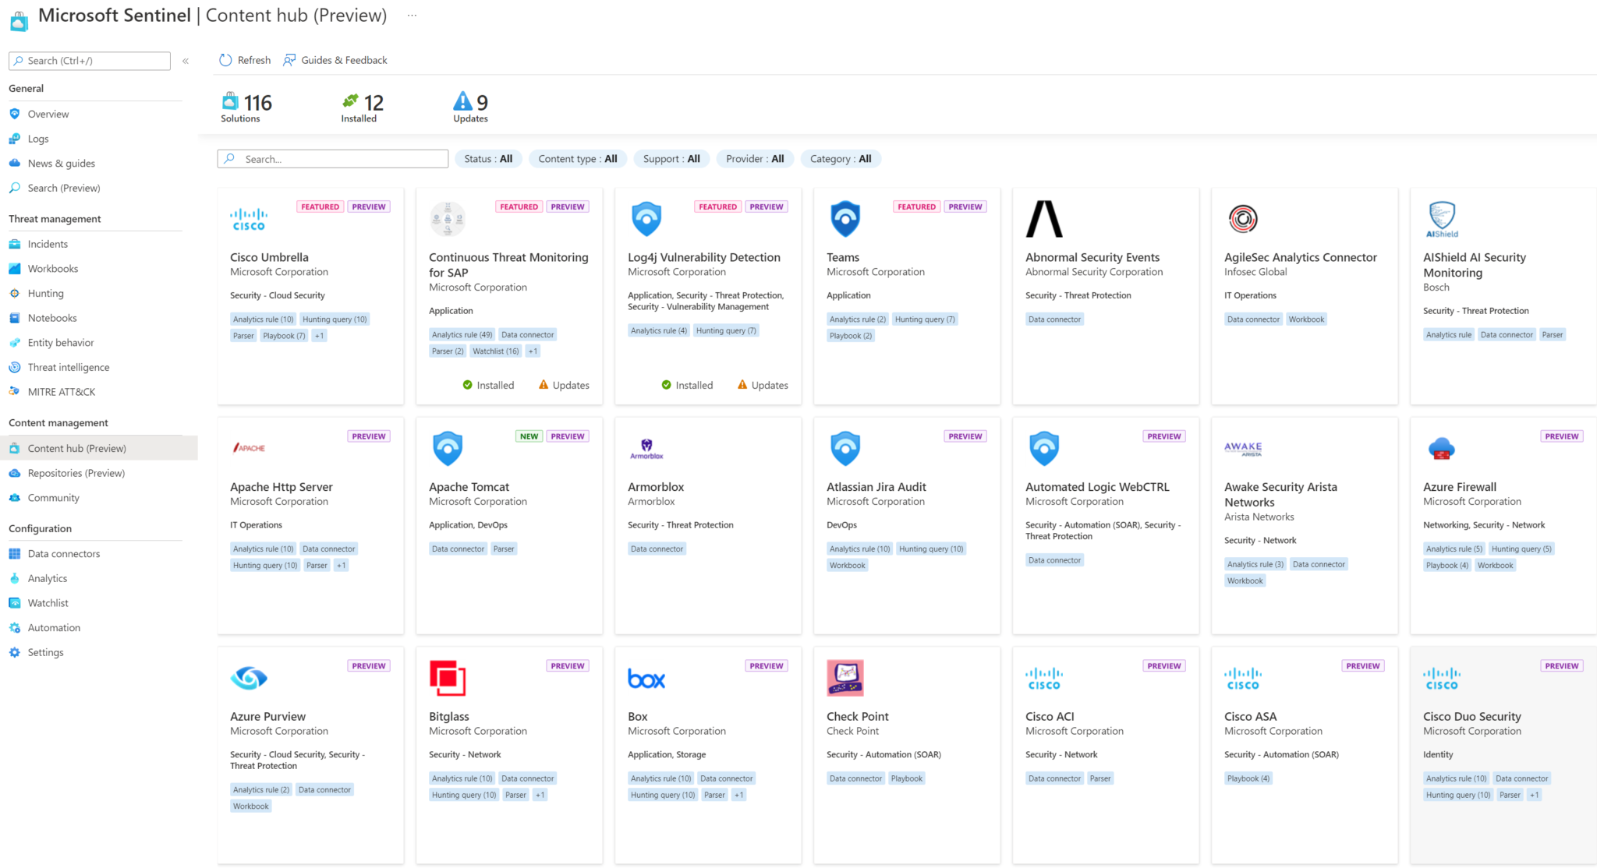Image resolution: width=1597 pixels, height=868 pixels.
Task: Select Threat intelligence in the sidebar
Action: pos(69,367)
